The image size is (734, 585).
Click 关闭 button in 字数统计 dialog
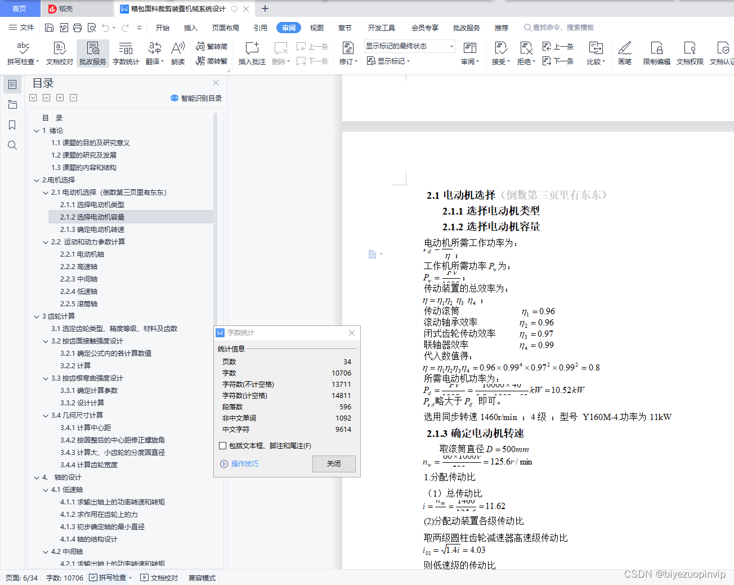tap(334, 464)
